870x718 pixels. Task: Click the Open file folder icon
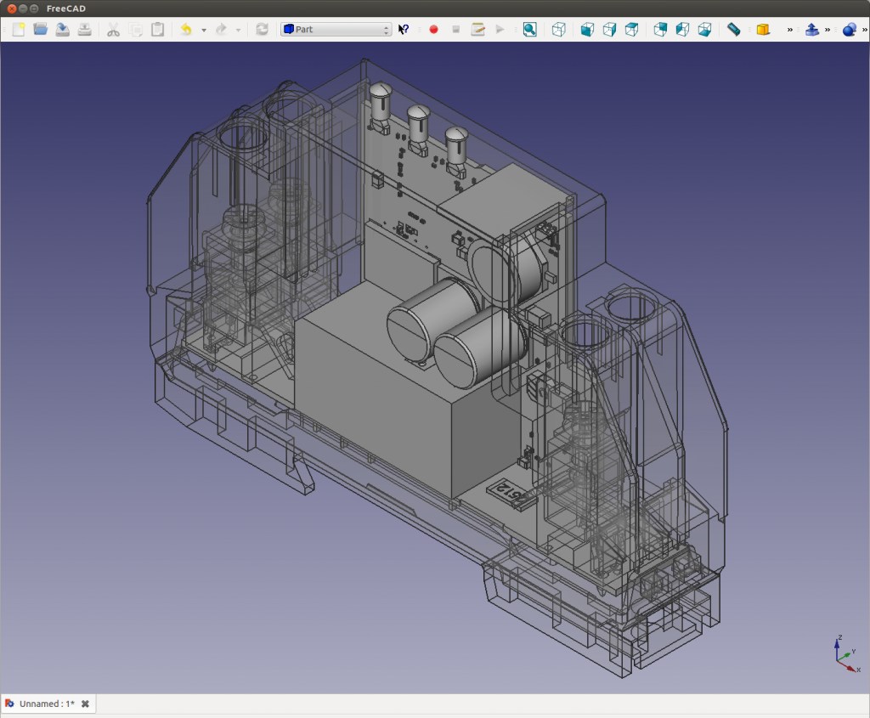point(40,30)
